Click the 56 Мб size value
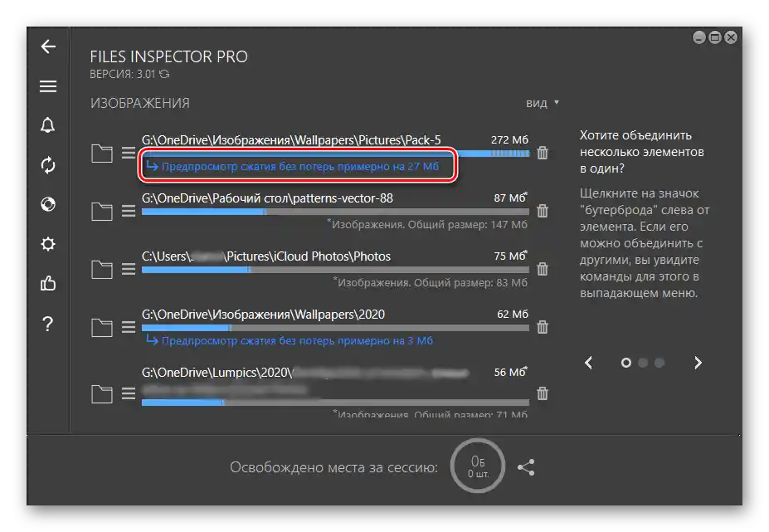 tap(510, 372)
